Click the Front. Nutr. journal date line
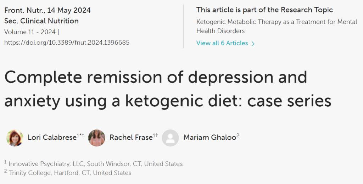This screenshot has width=363, height=184. [x=48, y=10]
